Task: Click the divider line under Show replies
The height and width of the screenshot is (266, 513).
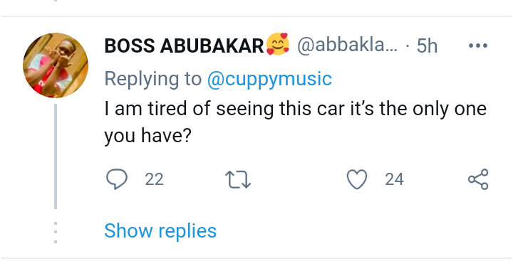Action: (x=256, y=258)
